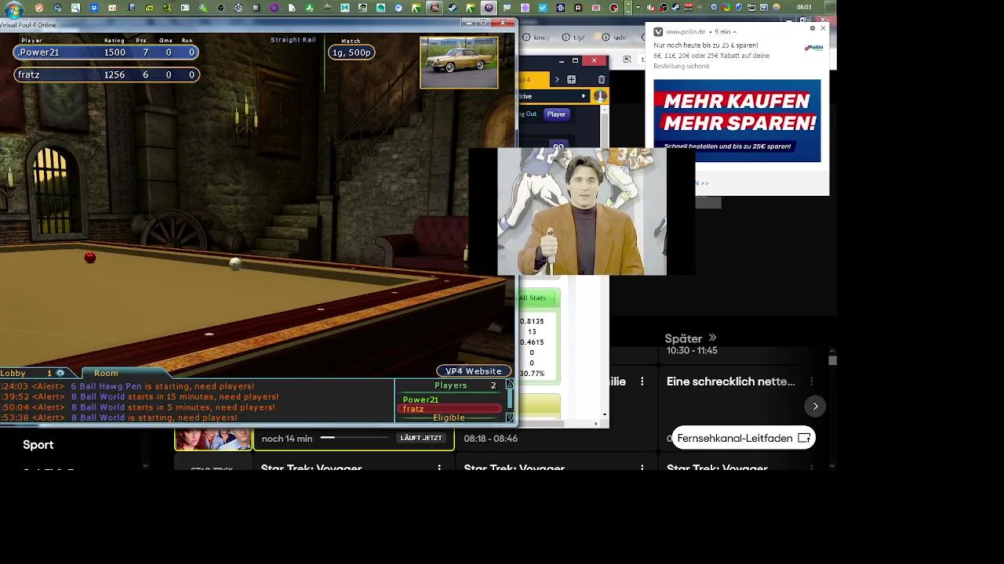Open the notification settings gear
1004x564 pixels.
point(813,28)
